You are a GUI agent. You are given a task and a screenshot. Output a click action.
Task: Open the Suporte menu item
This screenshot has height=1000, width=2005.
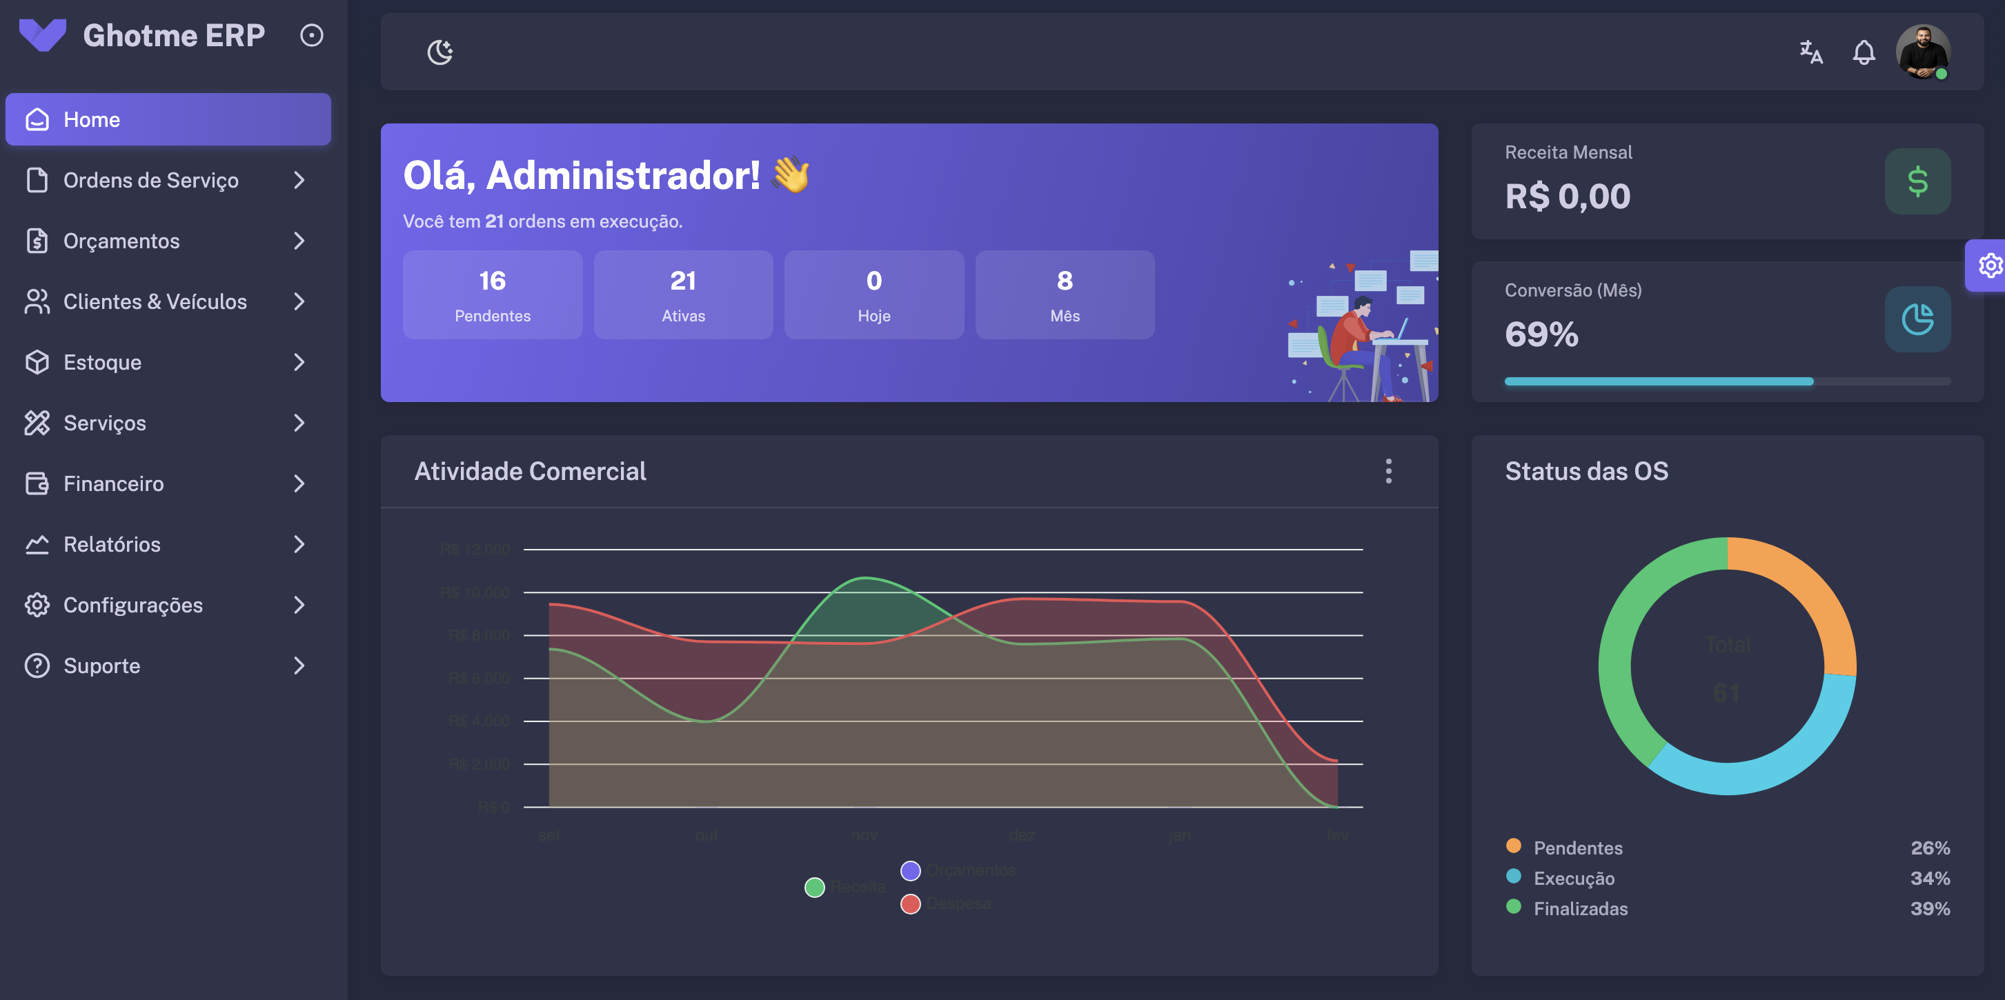[101, 666]
